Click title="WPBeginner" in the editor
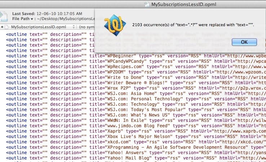This screenshot has height=162, width=266. click(113, 56)
